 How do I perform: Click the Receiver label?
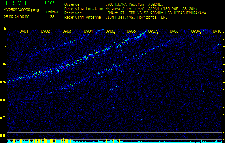click(73, 13)
